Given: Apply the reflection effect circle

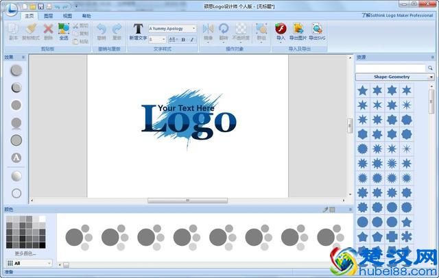Looking at the screenshot, I should (x=16, y=123).
